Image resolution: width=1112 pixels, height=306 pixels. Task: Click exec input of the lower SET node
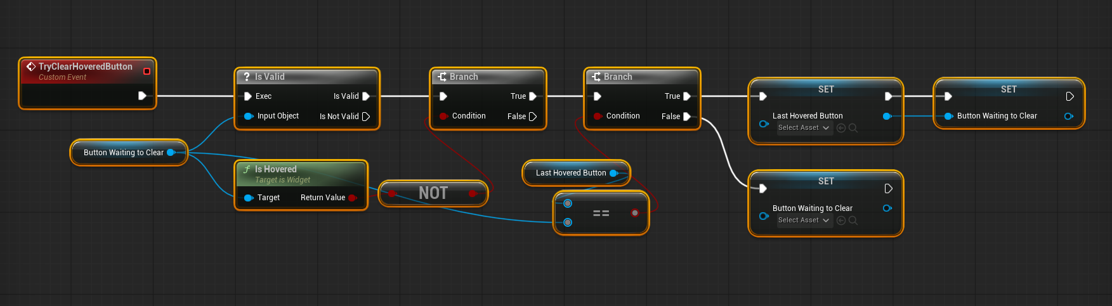(x=763, y=189)
